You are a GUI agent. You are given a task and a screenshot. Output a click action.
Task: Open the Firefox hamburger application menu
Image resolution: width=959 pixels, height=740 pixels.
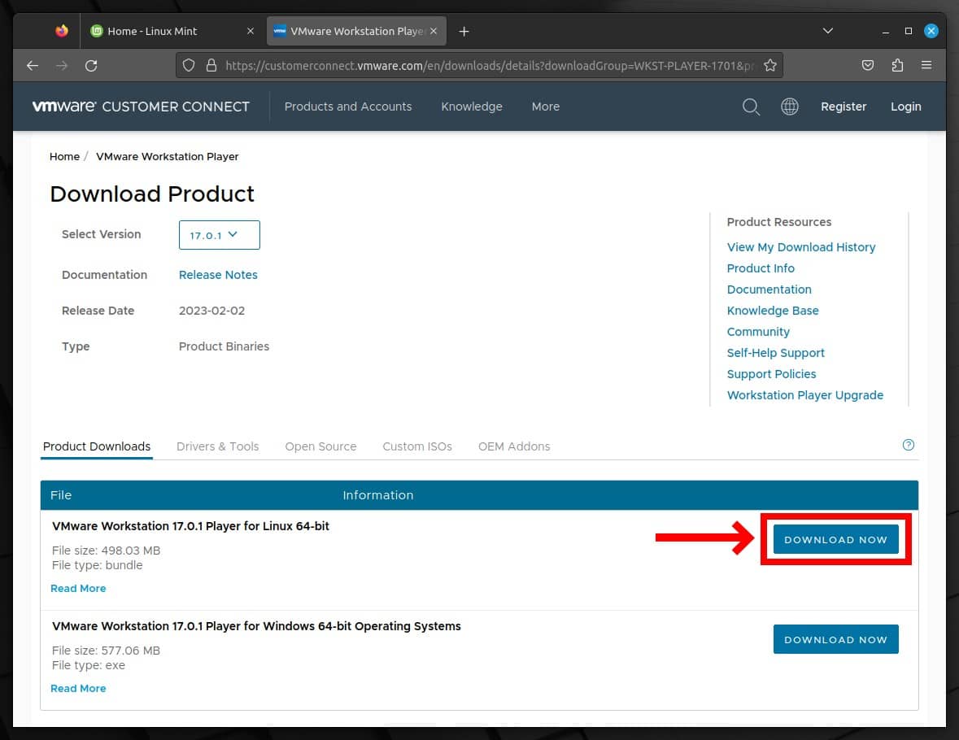pyautogui.click(x=926, y=66)
